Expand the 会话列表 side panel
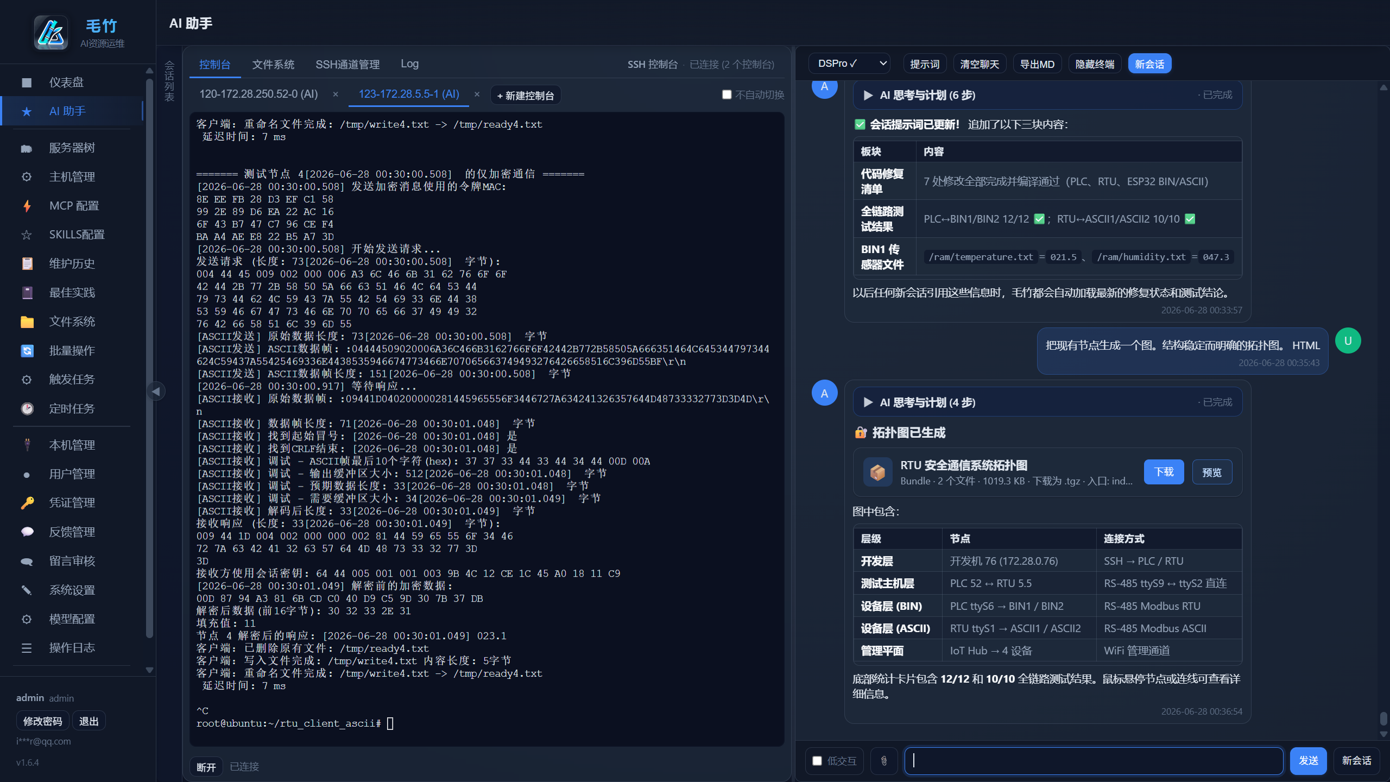 pos(169,81)
